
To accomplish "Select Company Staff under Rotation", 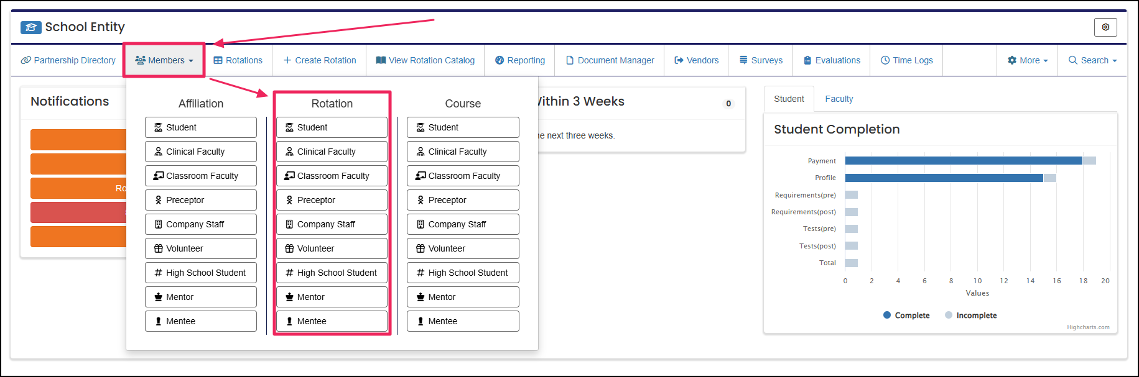I will point(332,224).
